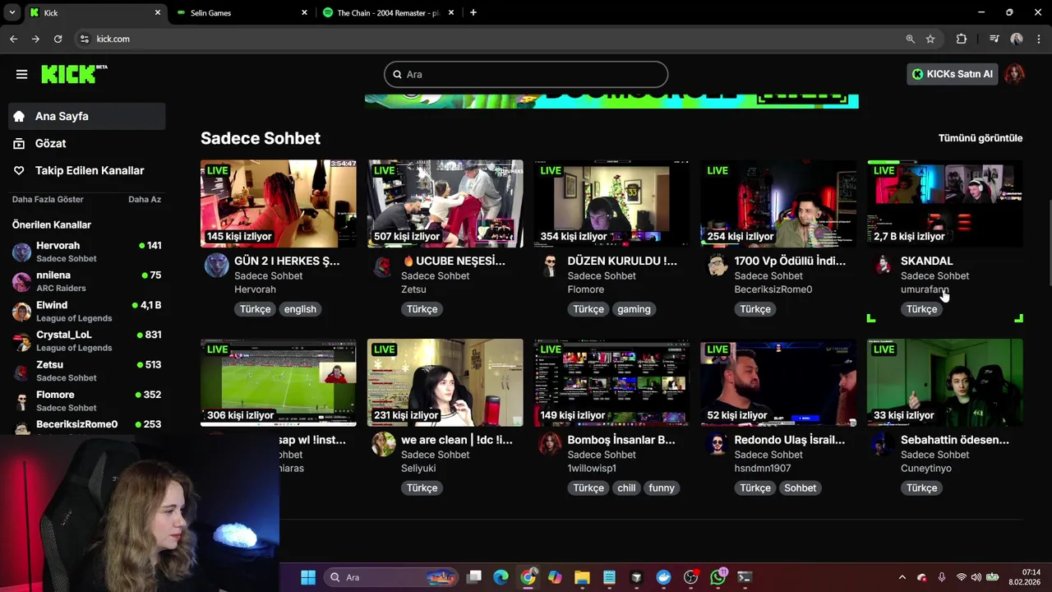Click Cuneytinyo channel name
Image resolution: width=1052 pixels, height=592 pixels.
pos(926,469)
